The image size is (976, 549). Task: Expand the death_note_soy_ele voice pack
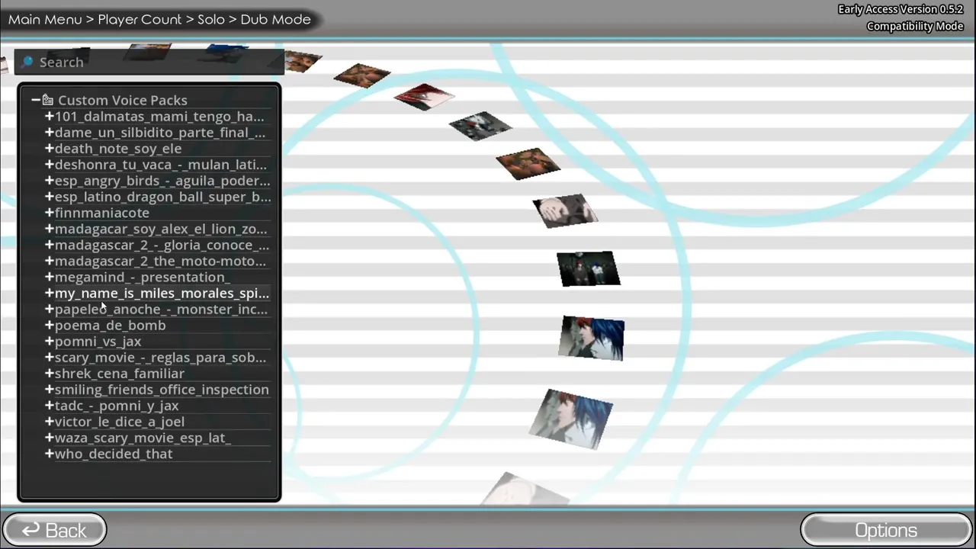coord(50,148)
